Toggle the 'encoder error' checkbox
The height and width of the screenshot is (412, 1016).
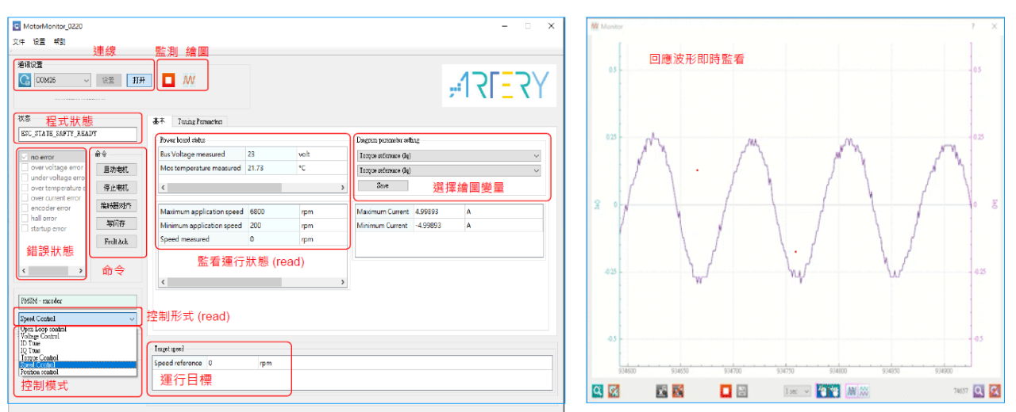click(x=24, y=208)
